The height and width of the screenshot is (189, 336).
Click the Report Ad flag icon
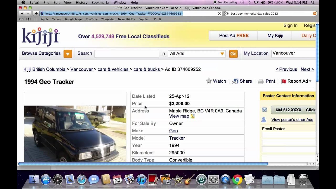click(283, 81)
